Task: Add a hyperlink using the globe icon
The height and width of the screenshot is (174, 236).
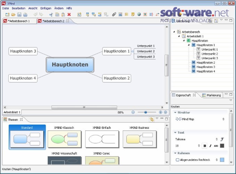Action: pyautogui.click(x=139, y=15)
